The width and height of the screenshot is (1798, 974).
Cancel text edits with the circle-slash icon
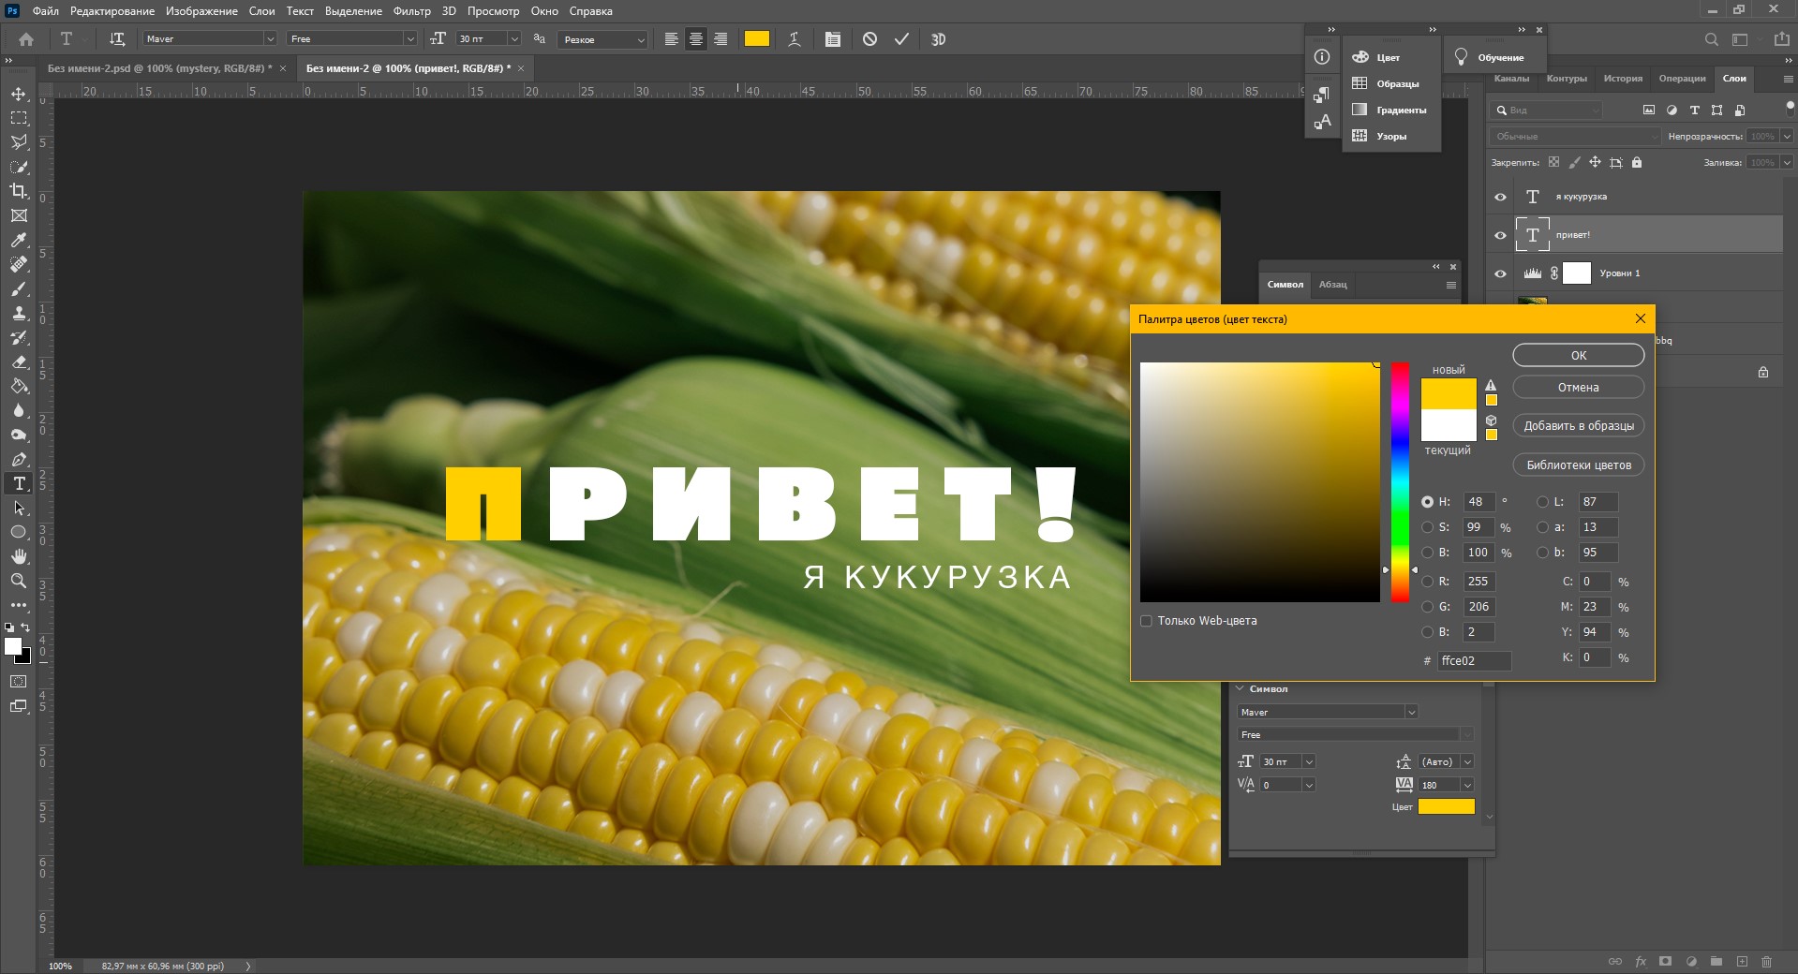pyautogui.click(x=869, y=39)
